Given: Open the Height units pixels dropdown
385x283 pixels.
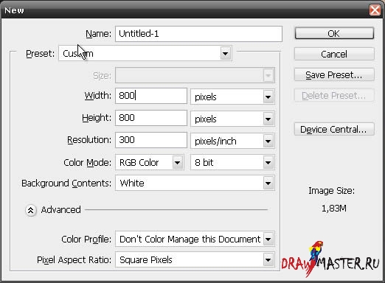Looking at the screenshot, I should [x=232, y=119].
